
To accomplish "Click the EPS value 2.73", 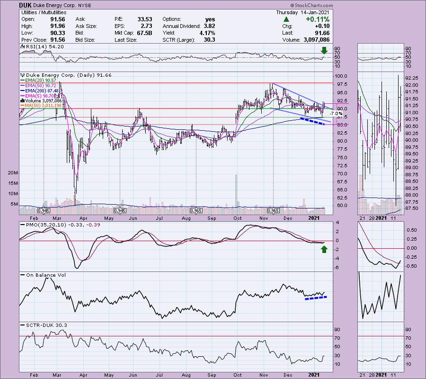I will (146, 26).
